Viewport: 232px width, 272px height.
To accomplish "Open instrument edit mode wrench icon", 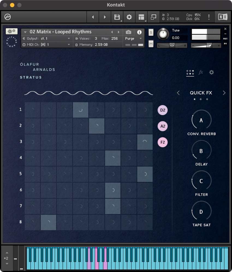I will coord(11,31).
